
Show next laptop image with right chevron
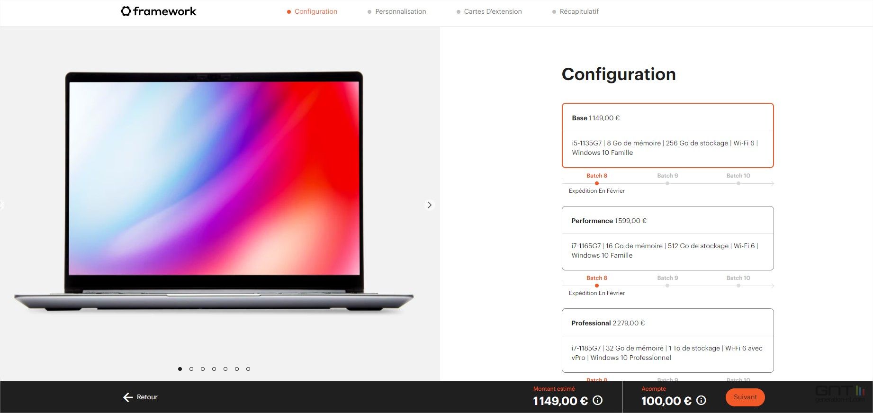click(x=429, y=205)
